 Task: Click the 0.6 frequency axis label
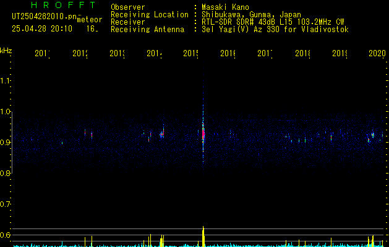(5, 235)
